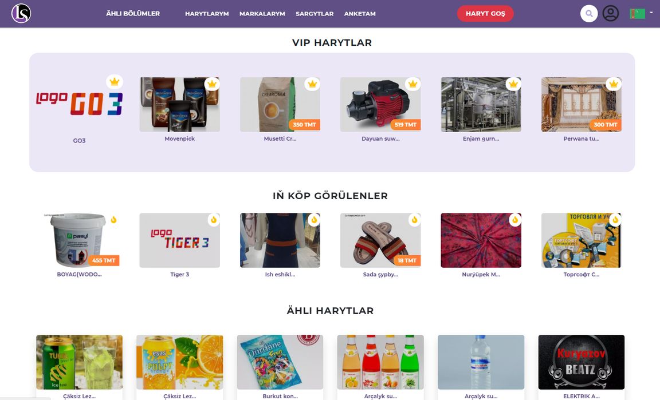Click crown badge on GO3 item
660x400 pixels.
(x=115, y=82)
